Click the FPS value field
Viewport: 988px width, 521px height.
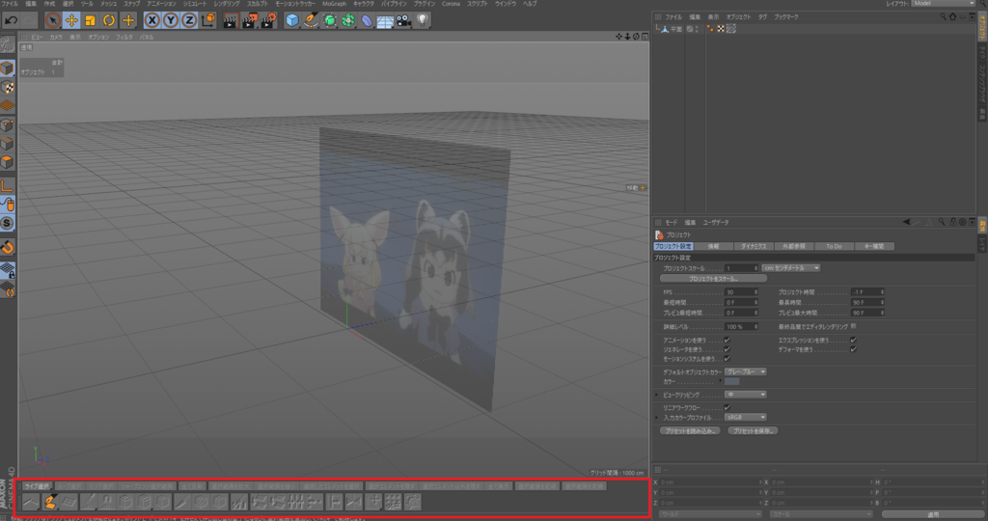click(x=741, y=292)
